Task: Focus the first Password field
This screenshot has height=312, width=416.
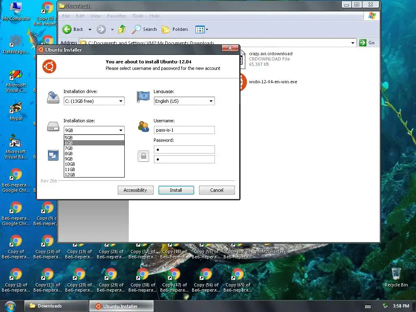Action: point(184,149)
